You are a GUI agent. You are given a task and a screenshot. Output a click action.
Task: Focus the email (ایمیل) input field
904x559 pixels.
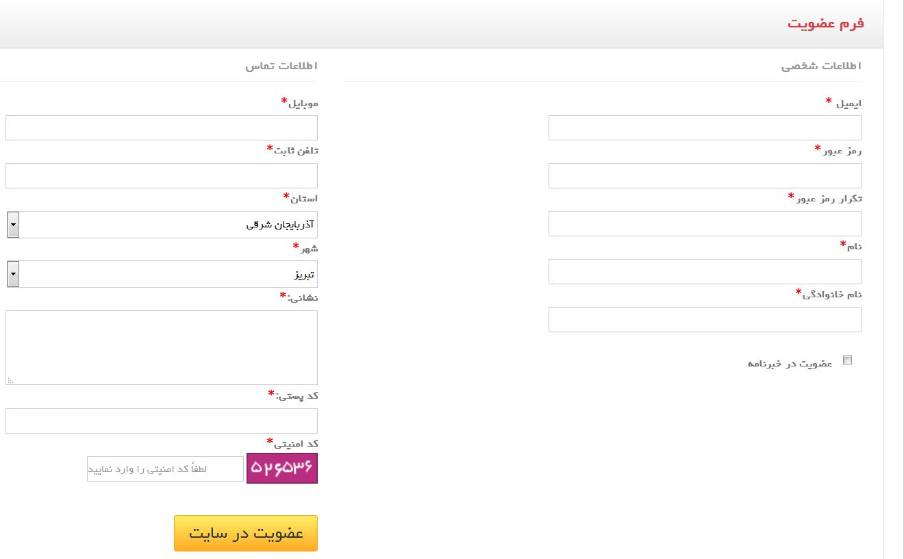pos(705,128)
